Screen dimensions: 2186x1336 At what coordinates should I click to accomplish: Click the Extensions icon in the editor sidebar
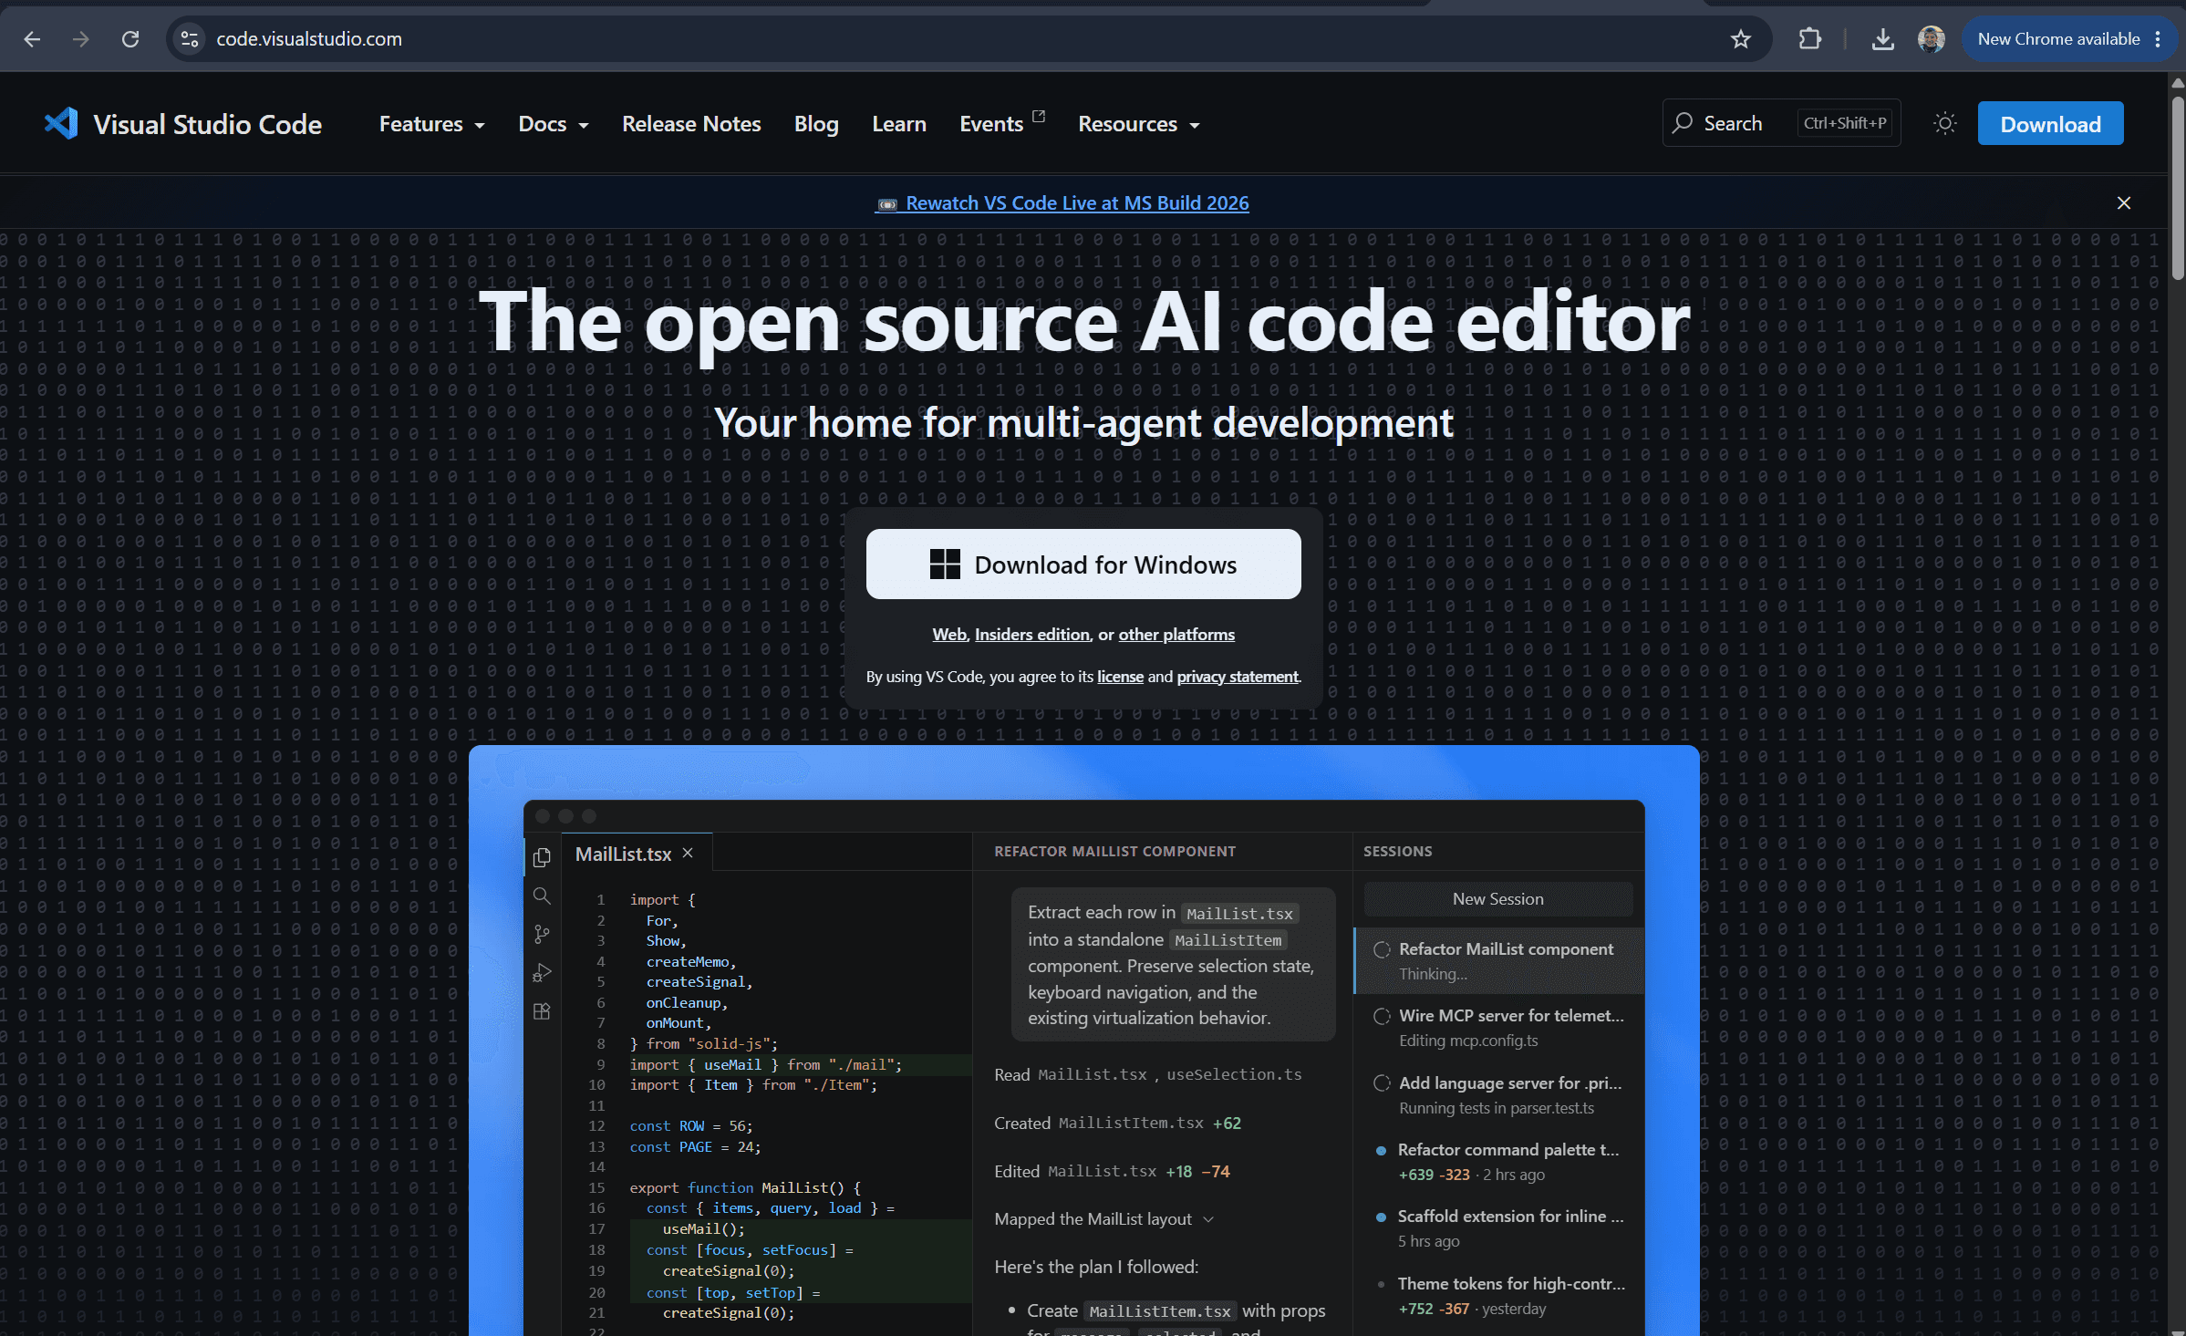pyautogui.click(x=542, y=1011)
